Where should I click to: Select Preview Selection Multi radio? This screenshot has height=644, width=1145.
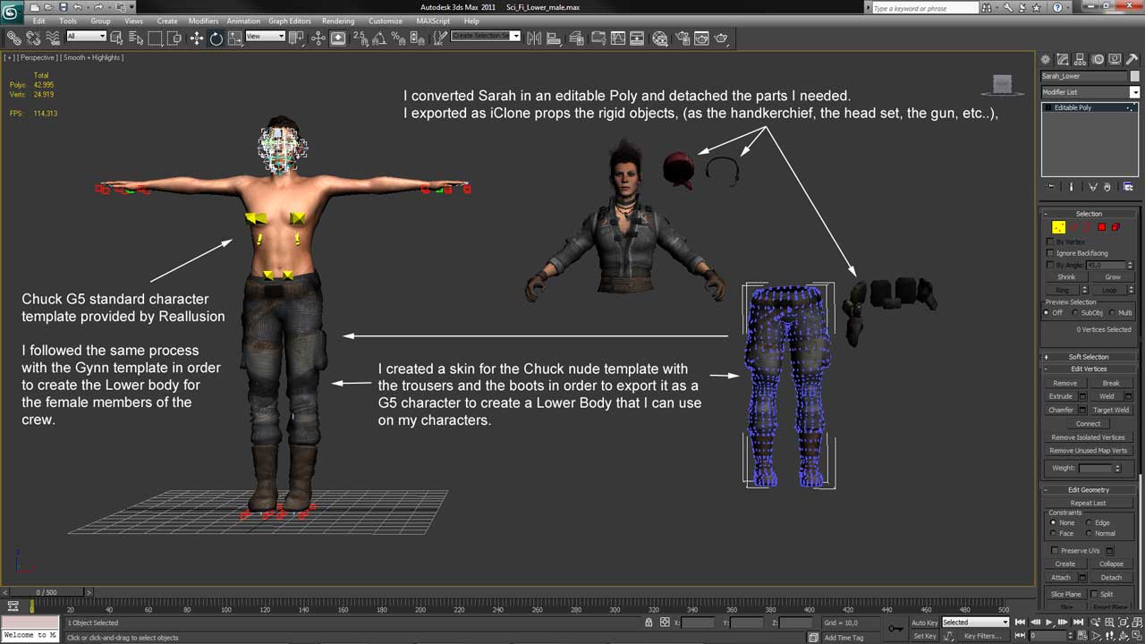[1113, 313]
